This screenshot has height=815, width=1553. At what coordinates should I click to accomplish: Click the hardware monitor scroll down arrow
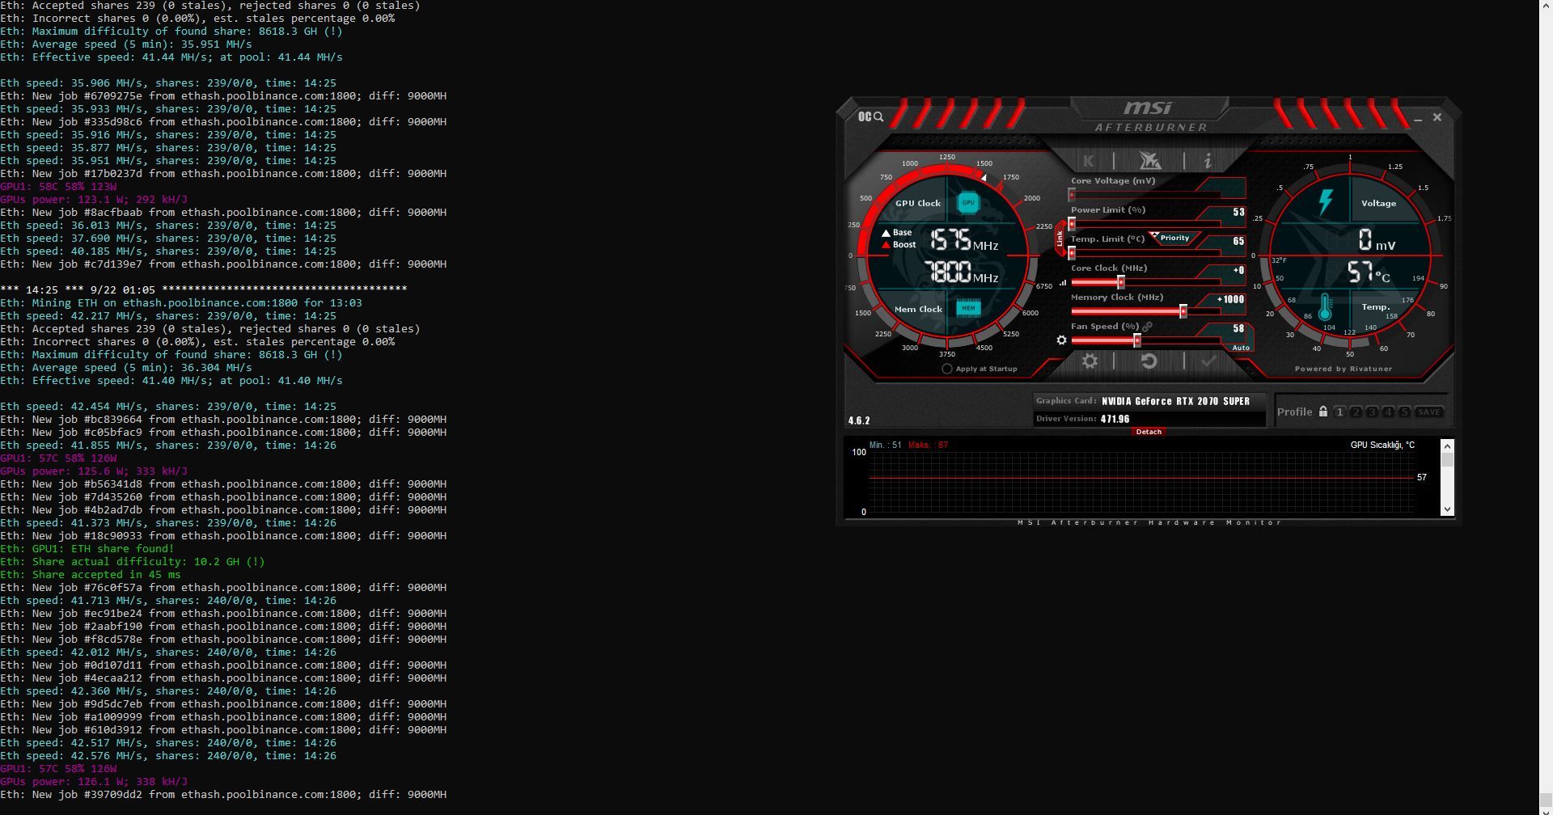1447,509
